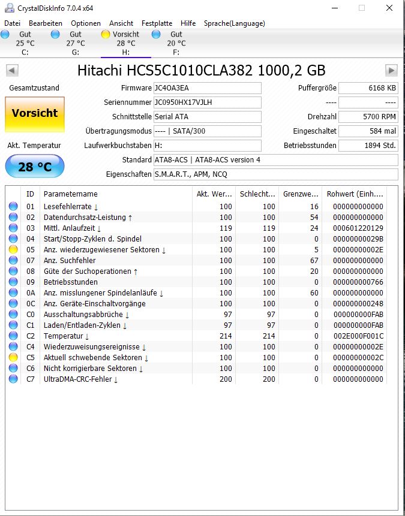Viewport: 405px width, 516px height.
Task: Click the Puffergröße field 6168 KB
Action: coord(368,88)
